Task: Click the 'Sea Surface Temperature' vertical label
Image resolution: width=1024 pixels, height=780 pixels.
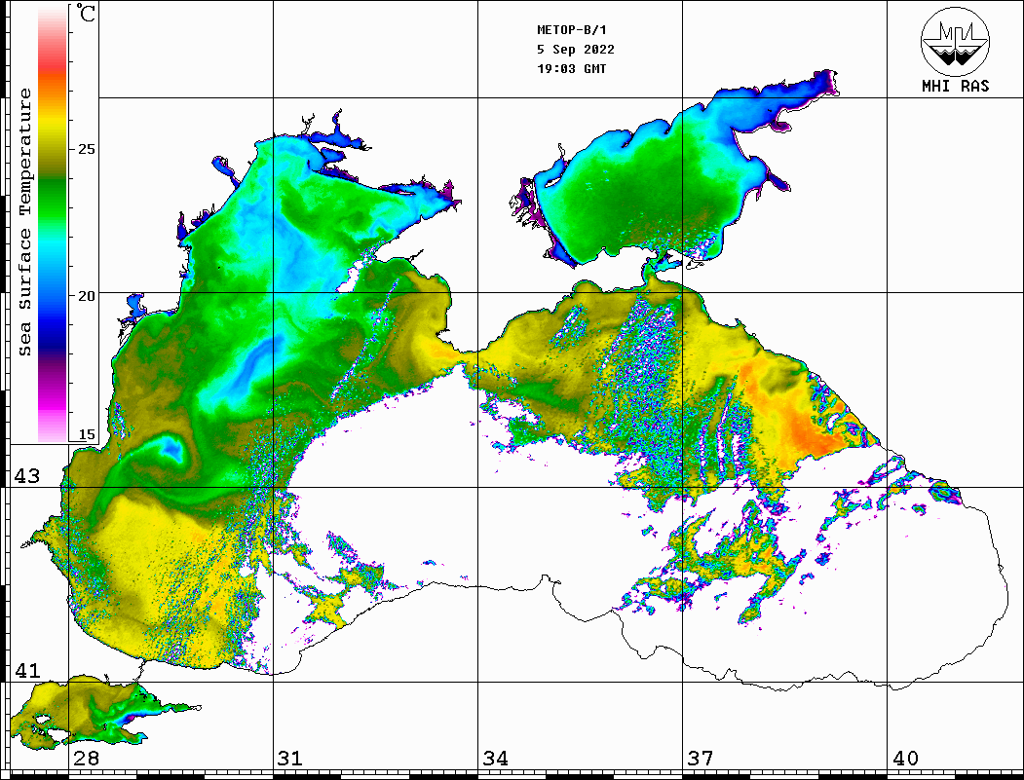Action: coord(24,223)
